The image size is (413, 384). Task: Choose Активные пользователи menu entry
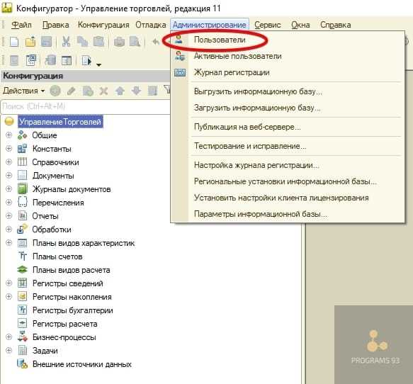287,56
